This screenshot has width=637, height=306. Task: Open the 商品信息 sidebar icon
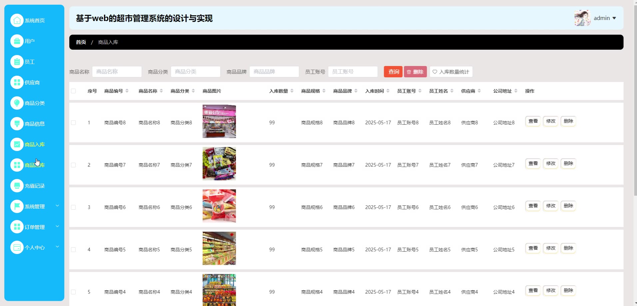(17, 124)
